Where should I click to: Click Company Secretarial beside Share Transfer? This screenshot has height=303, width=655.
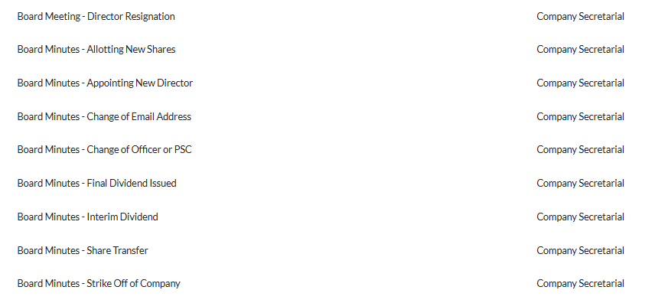coord(580,250)
